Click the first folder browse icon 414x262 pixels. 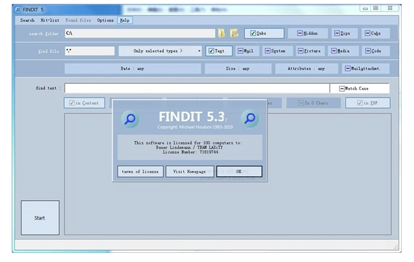(222, 33)
